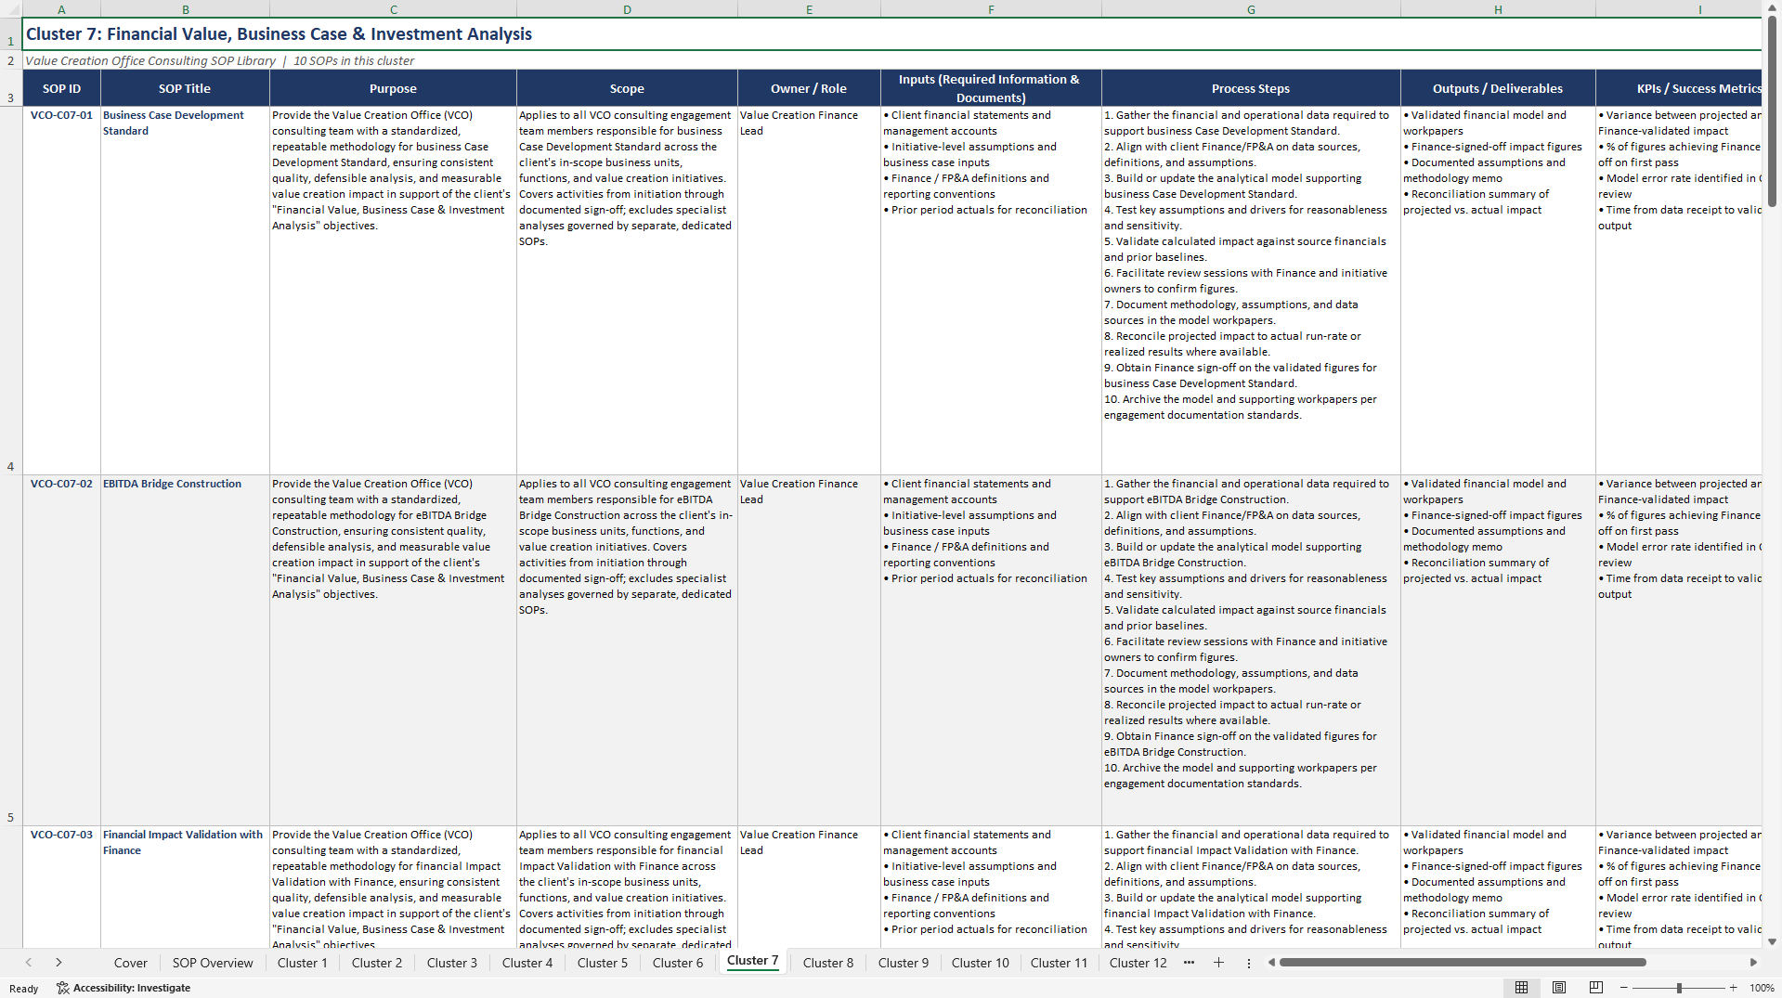Select the 'Owner / Role' header cell
The height and width of the screenshot is (998, 1782).
point(809,88)
